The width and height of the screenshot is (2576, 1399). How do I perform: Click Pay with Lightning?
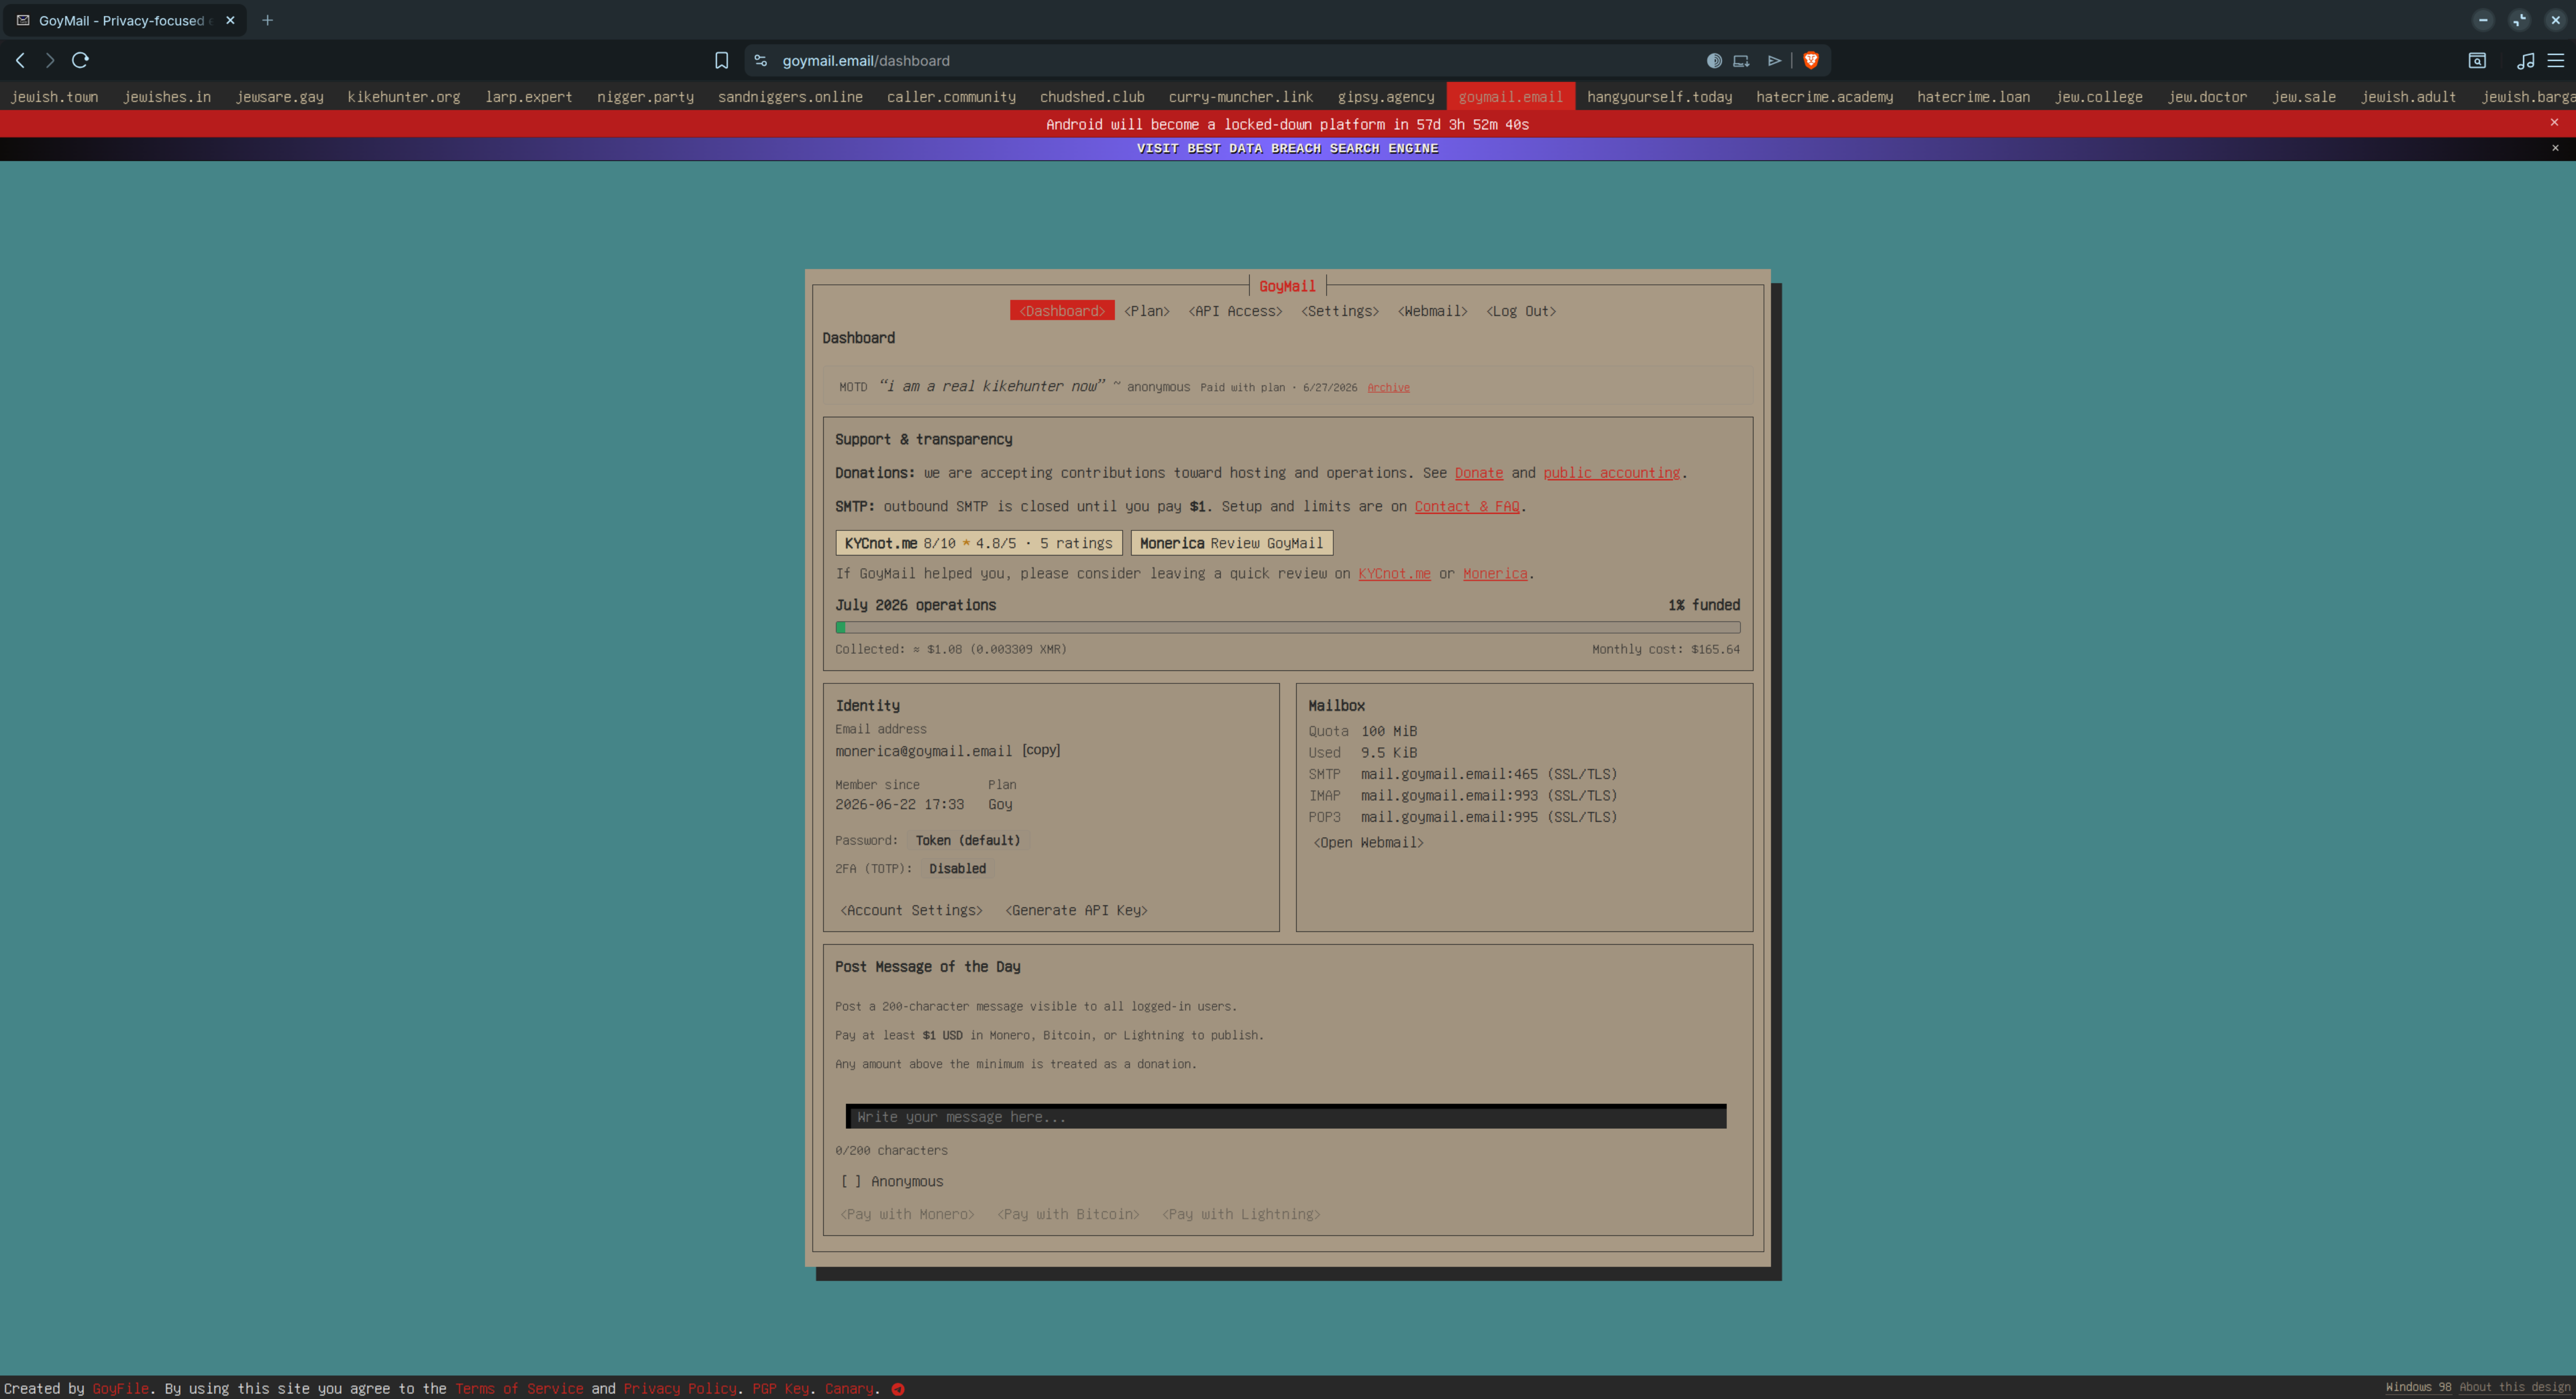(1241, 1214)
